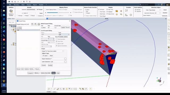Click the clipping slider right arrow
Screen dimensions: 170x95
click(71, 13)
